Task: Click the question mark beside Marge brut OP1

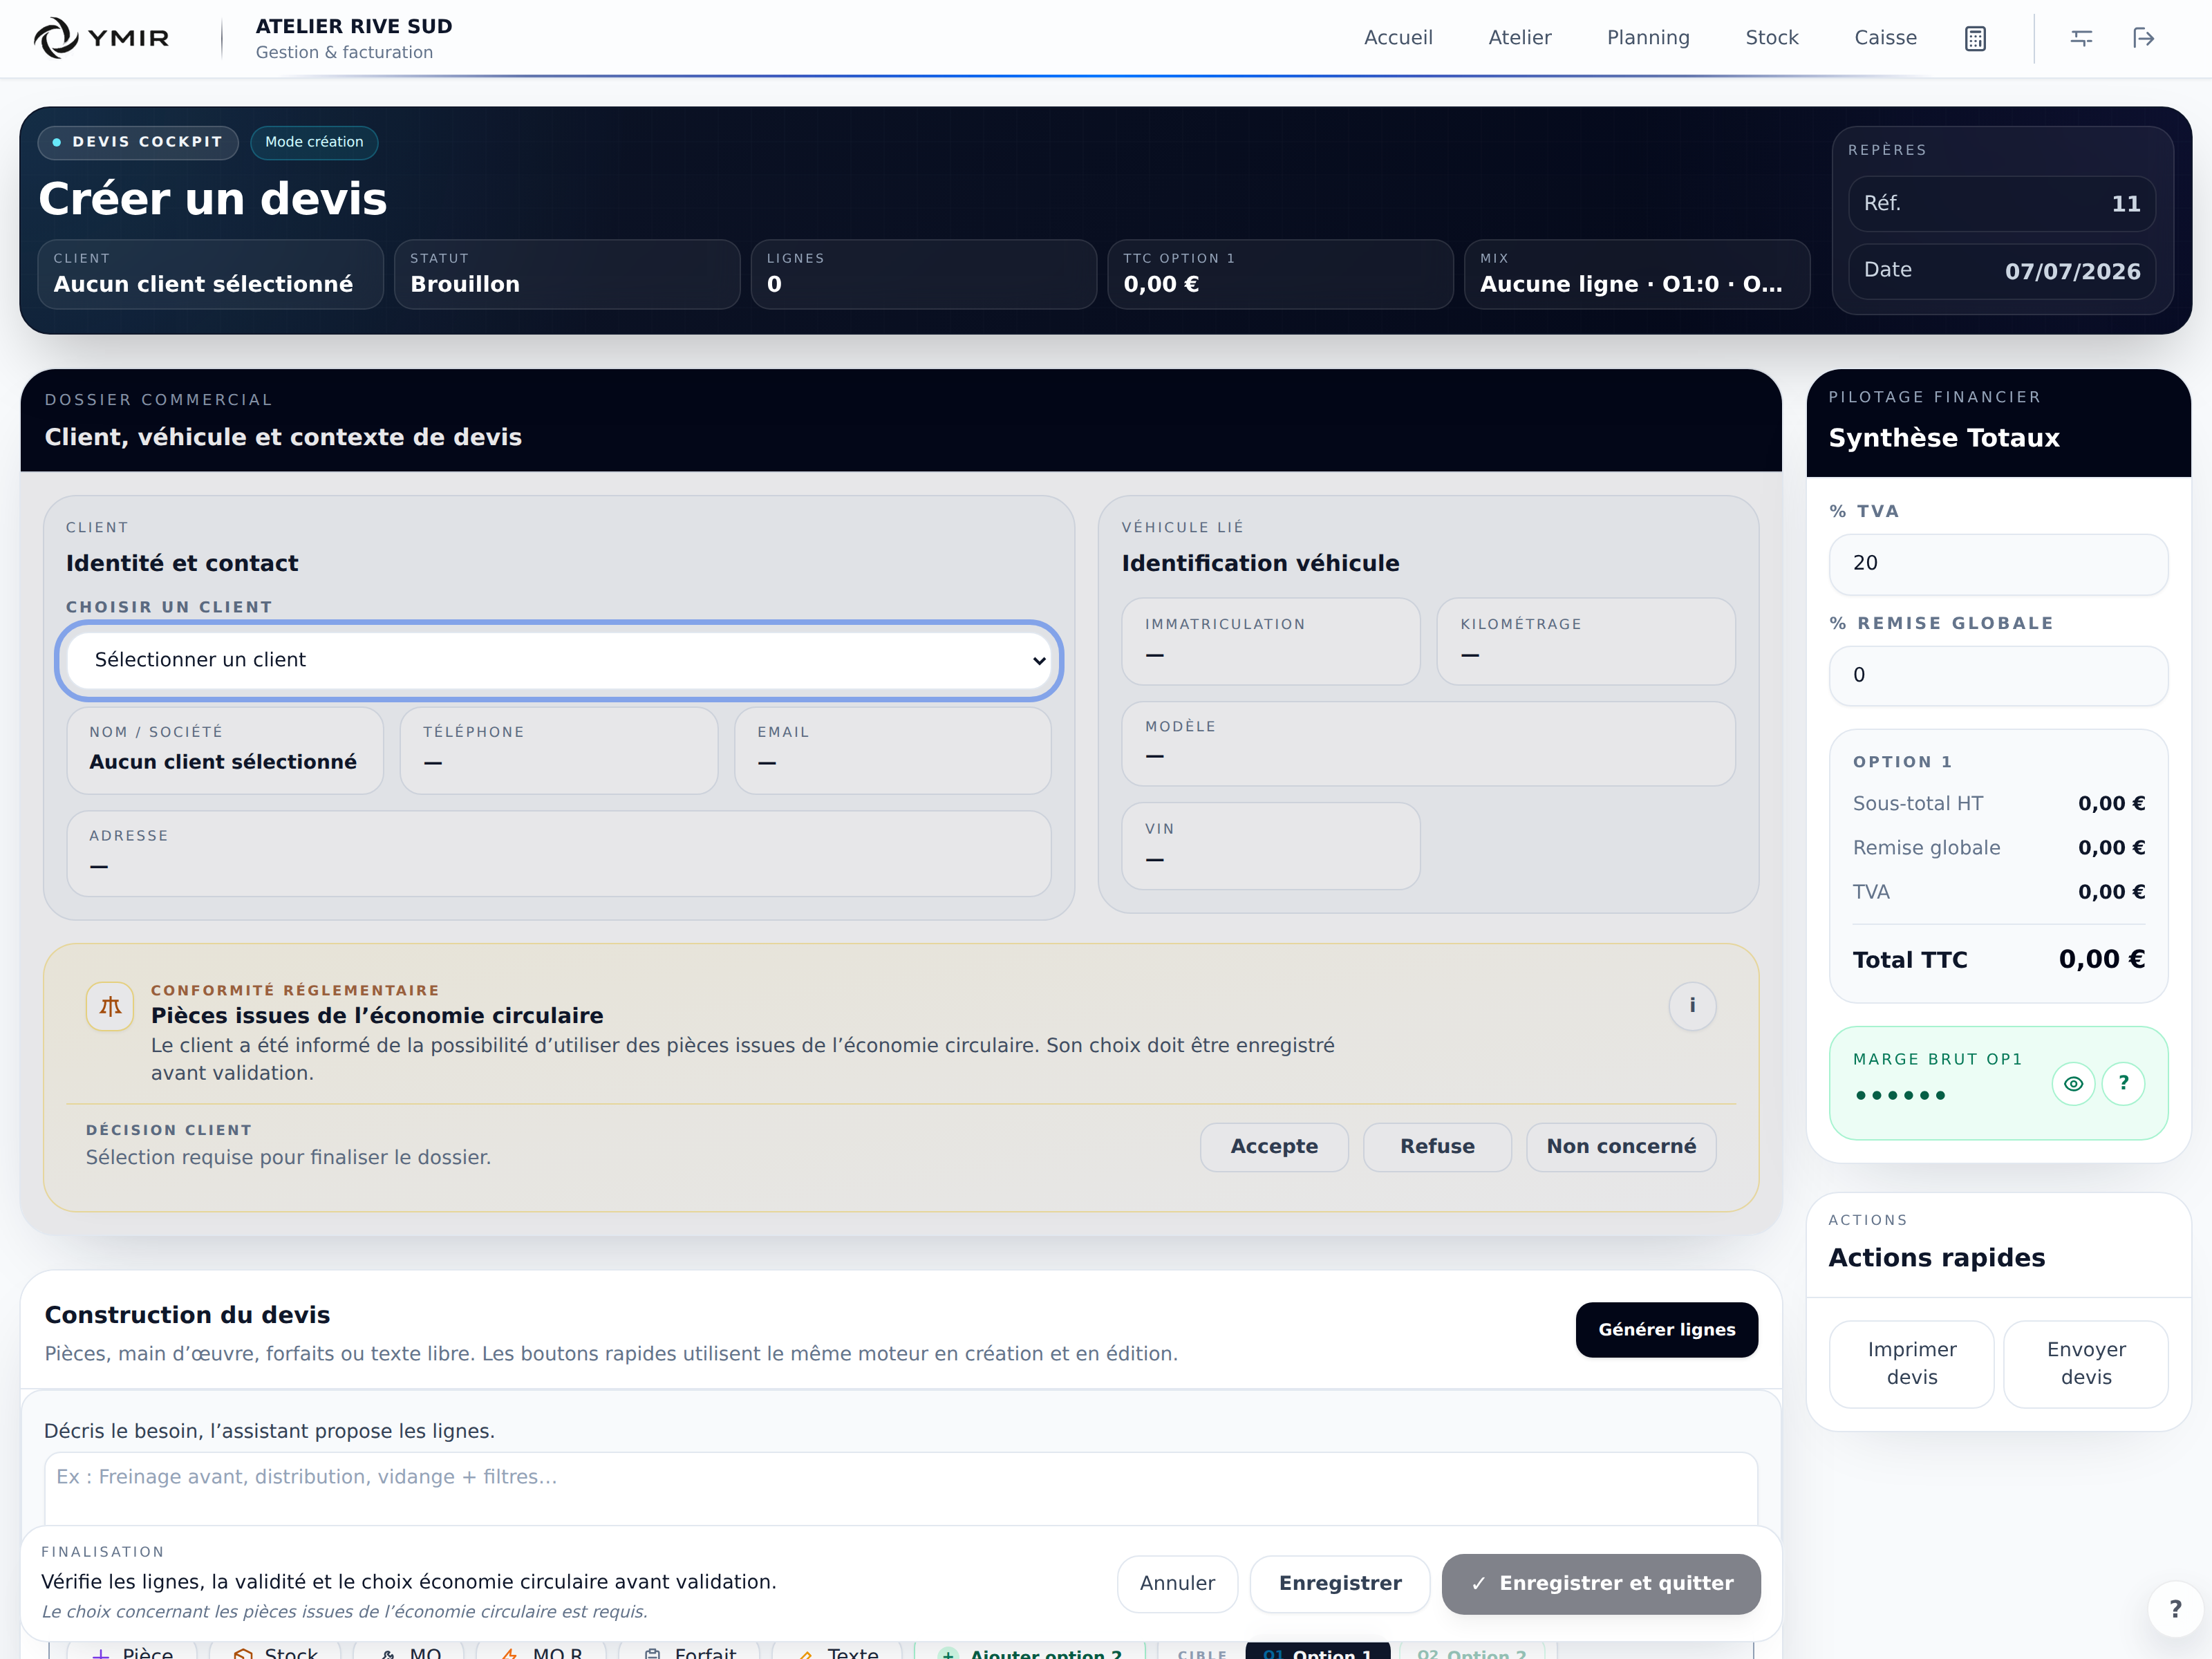Action: pos(2123,1083)
